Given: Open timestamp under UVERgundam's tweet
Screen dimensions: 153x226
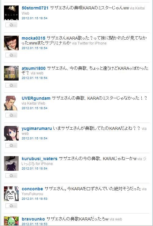Looking at the screenshot, I should click(x=35, y=108).
